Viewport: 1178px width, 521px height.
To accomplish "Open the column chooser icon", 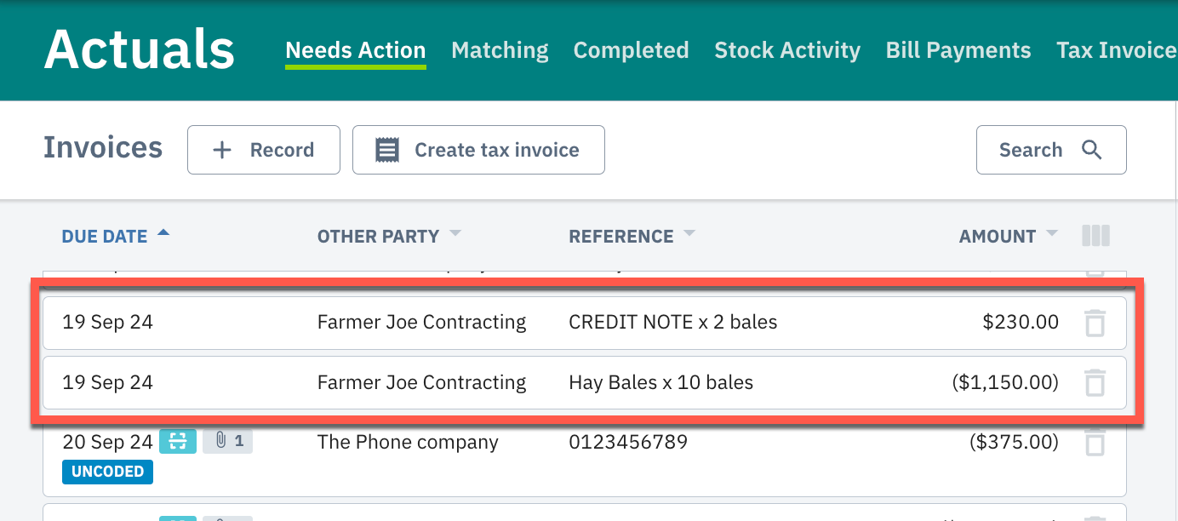I will pyautogui.click(x=1095, y=236).
